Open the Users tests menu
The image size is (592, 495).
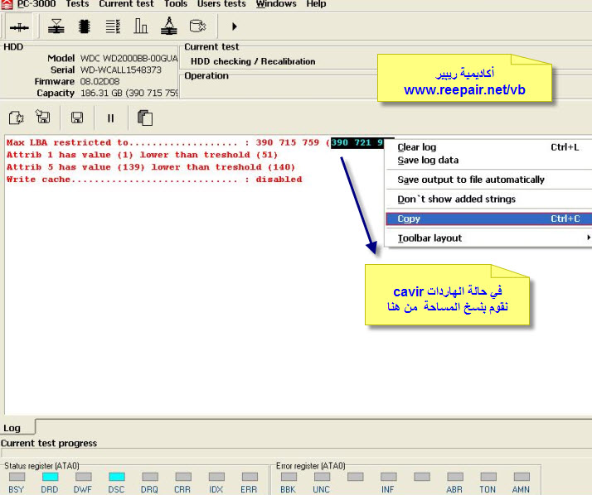point(221,4)
